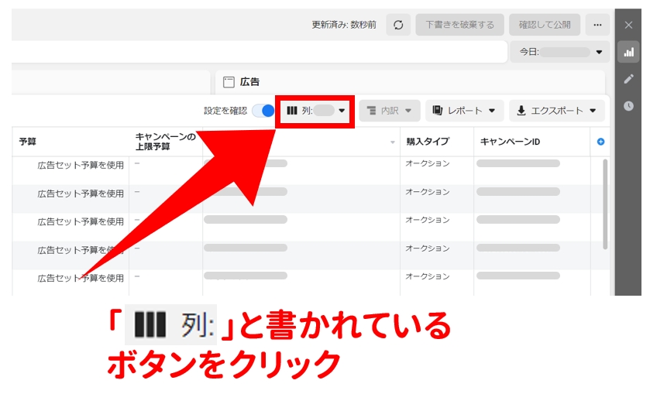Click the キャンペーンID column header

click(510, 142)
